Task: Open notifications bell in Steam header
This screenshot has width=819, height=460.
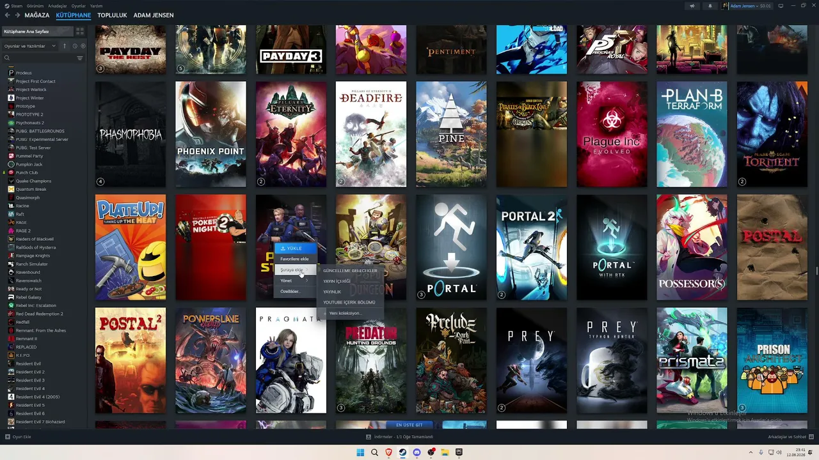Action: pos(710,6)
